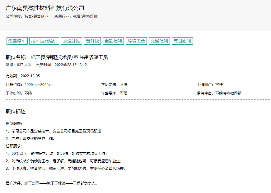Select the 免费停车 benefit tag
Image resolution: width=271 pixels, height=193 pixels.
[17, 41]
